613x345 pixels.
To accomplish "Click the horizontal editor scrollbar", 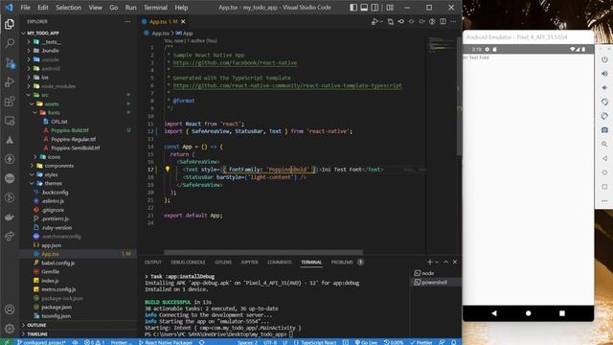I will tap(263, 252).
